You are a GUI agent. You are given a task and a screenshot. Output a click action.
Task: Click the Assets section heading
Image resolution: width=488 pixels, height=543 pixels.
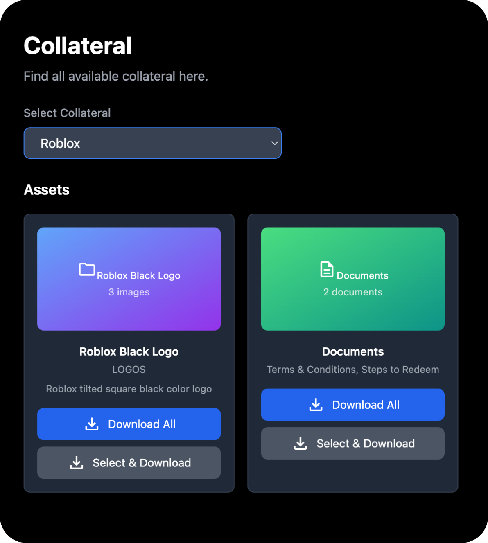coord(47,190)
